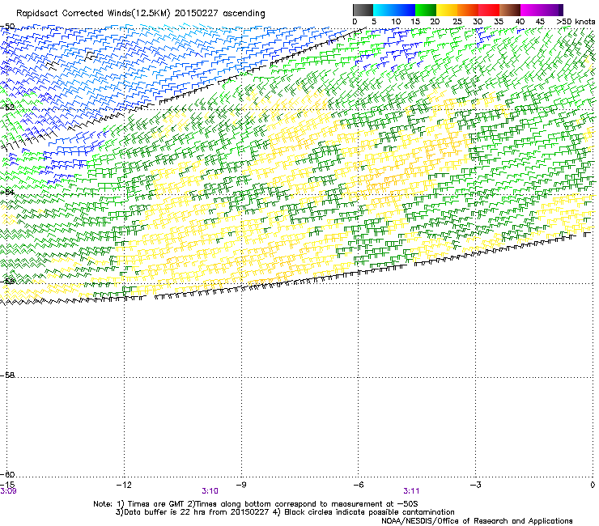Screen dimensions: 599x526
Task: Click the '-6' longitude label
Action: click(x=358, y=485)
